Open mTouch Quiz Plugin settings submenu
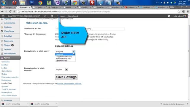190x107 pixels. 9,95
